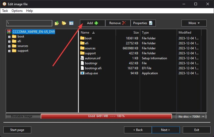
Task: Click the 'Application' type cell
Action: [x=150, y=73]
